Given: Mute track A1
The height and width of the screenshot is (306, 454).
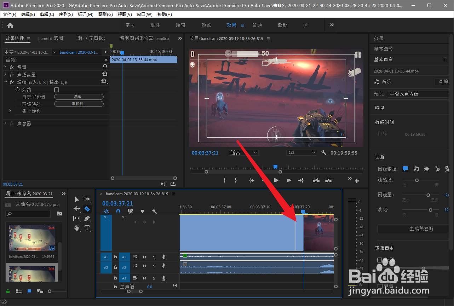Looking at the screenshot, I should 144,257.
